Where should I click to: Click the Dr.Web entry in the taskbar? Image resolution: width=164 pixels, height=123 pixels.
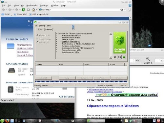tap(96, 121)
